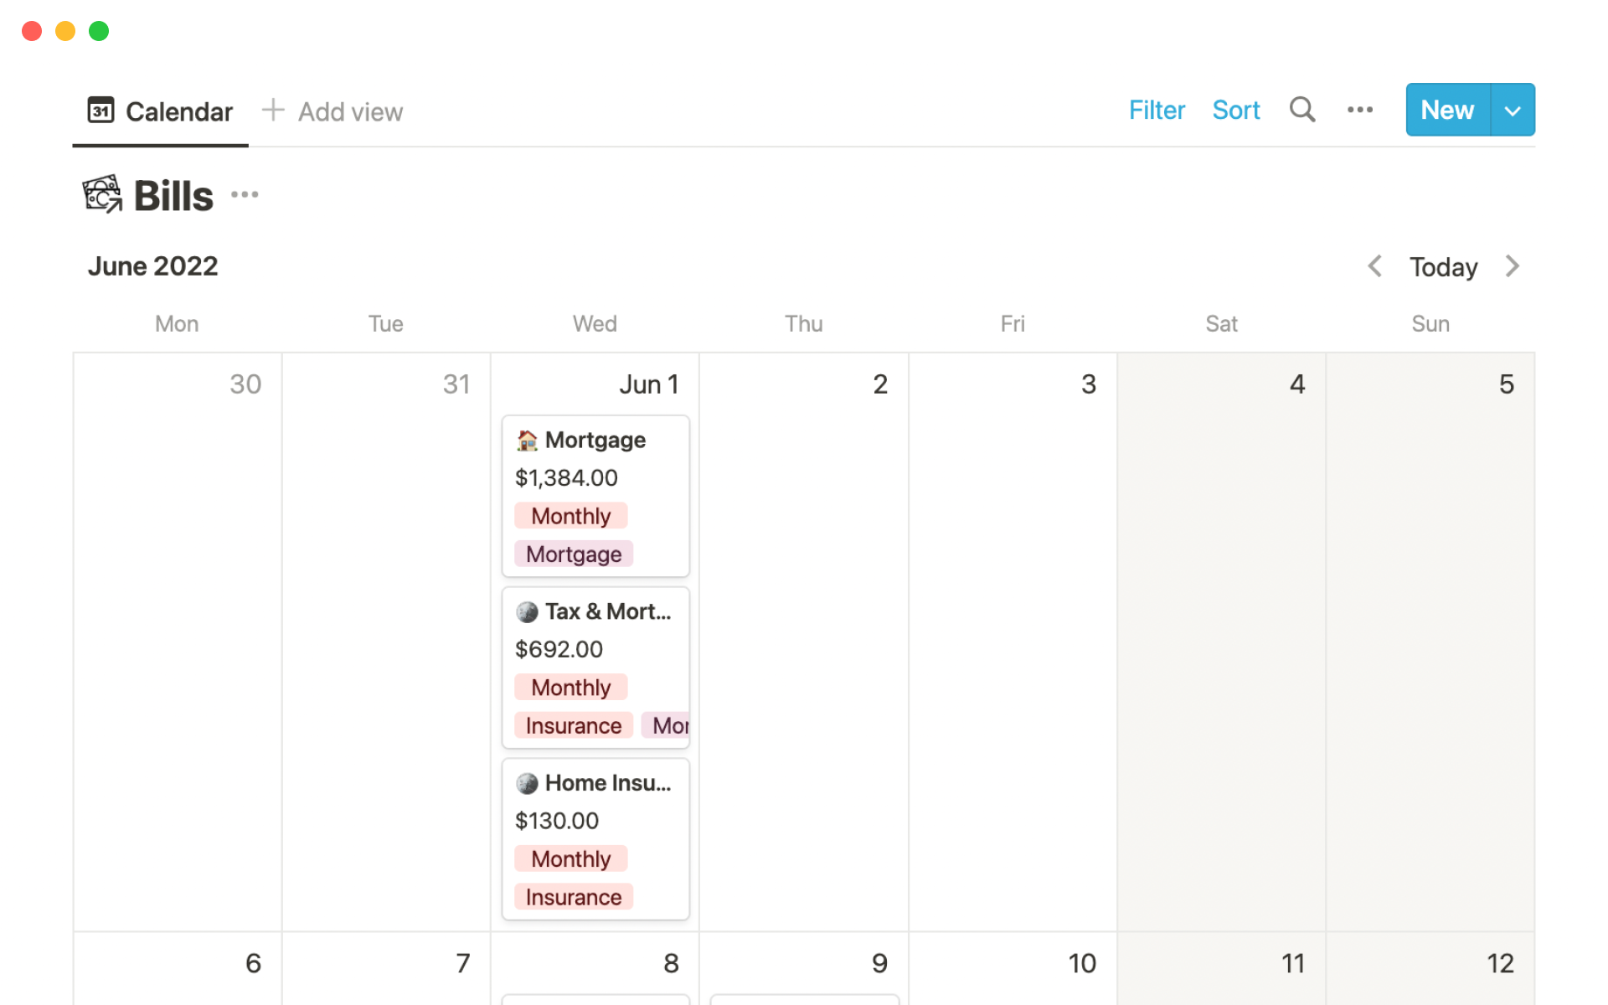Go to the previous month
Screen dimensions: 1608x1005
(1374, 266)
